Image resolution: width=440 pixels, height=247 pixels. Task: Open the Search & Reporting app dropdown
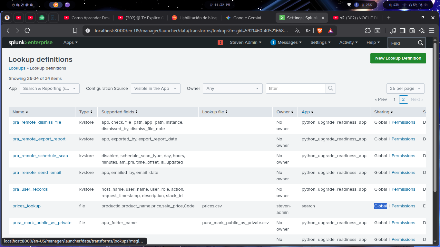point(49,88)
